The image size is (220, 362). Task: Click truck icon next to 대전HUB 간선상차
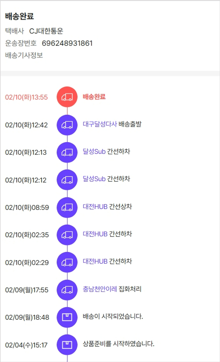tap(67, 207)
